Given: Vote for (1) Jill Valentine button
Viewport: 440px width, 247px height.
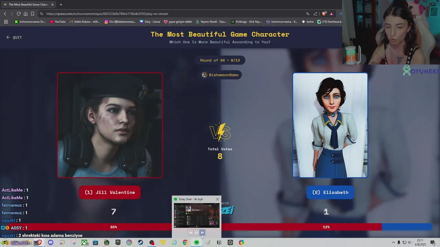Looking at the screenshot, I should tap(110, 192).
